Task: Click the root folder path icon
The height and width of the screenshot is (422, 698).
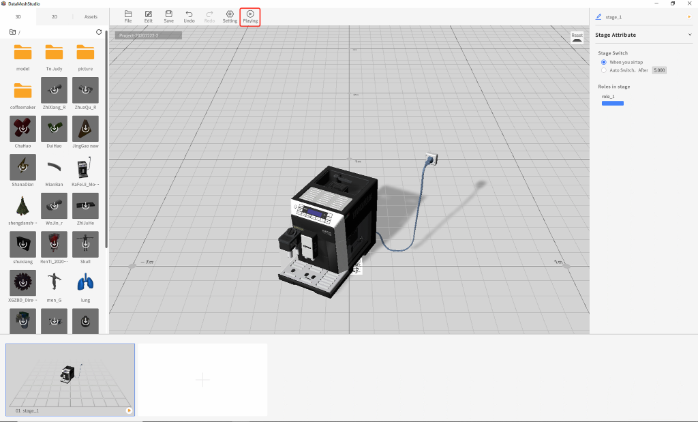Action: pyautogui.click(x=12, y=32)
